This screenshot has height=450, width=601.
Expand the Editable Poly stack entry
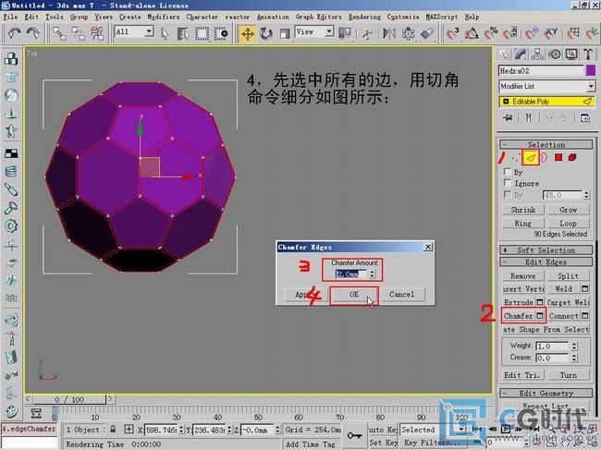(x=506, y=102)
